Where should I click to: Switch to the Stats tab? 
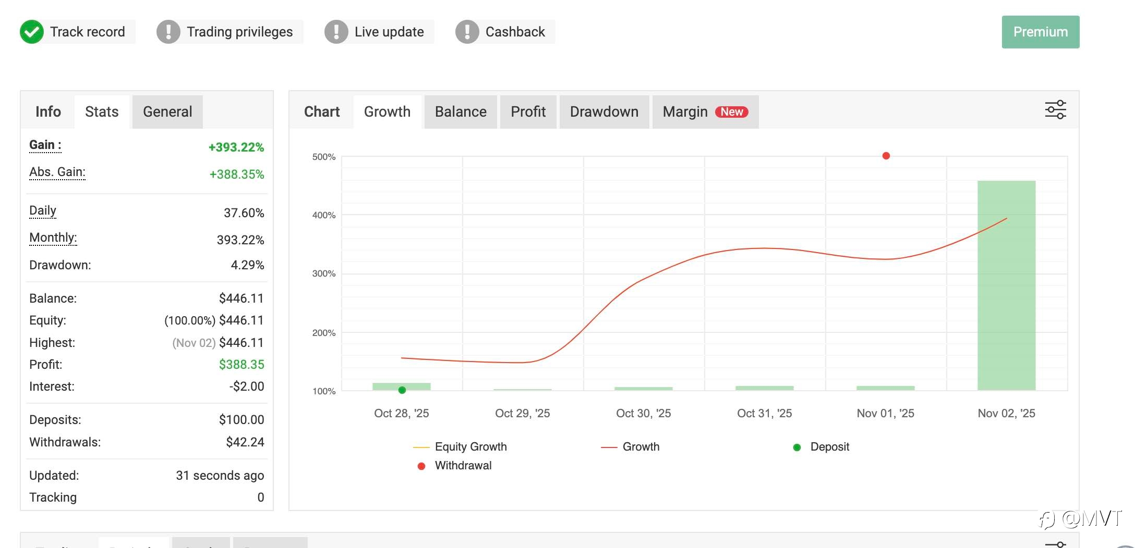(102, 112)
